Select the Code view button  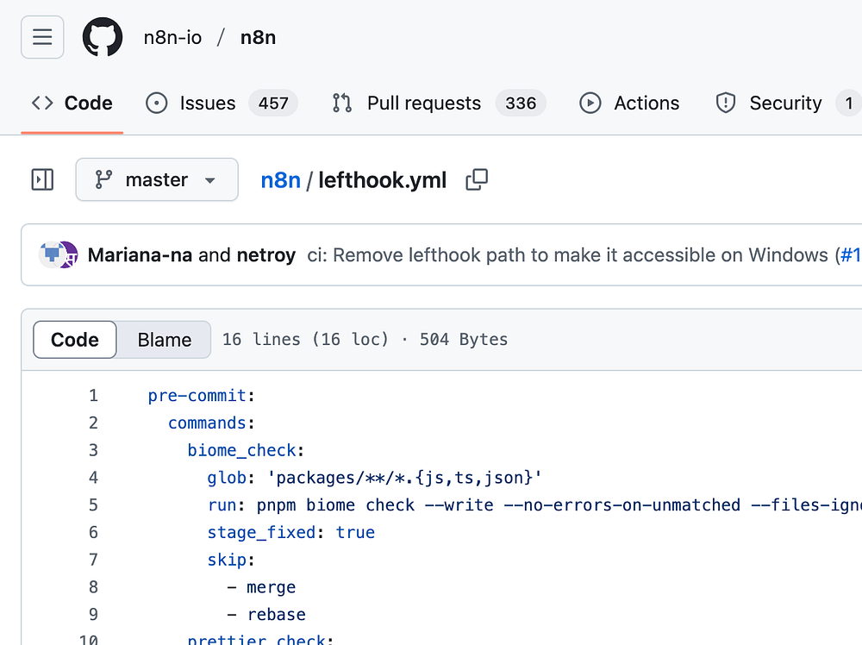coord(75,340)
